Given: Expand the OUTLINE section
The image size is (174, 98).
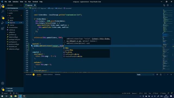Looking at the screenshot, I should pyautogui.click(x=14, y=88).
